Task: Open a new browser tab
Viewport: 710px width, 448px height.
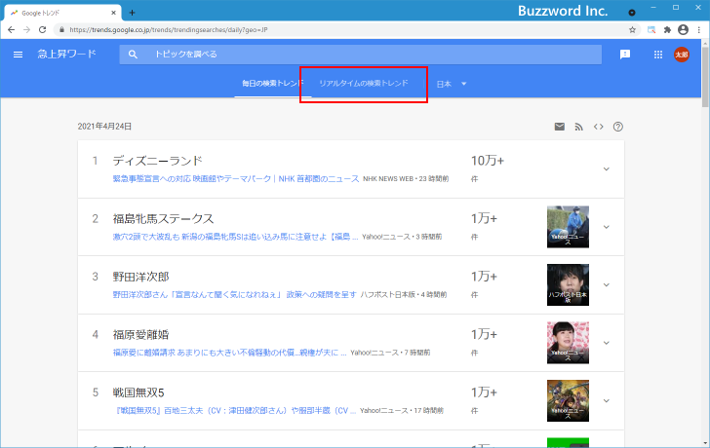Action: 132,13
